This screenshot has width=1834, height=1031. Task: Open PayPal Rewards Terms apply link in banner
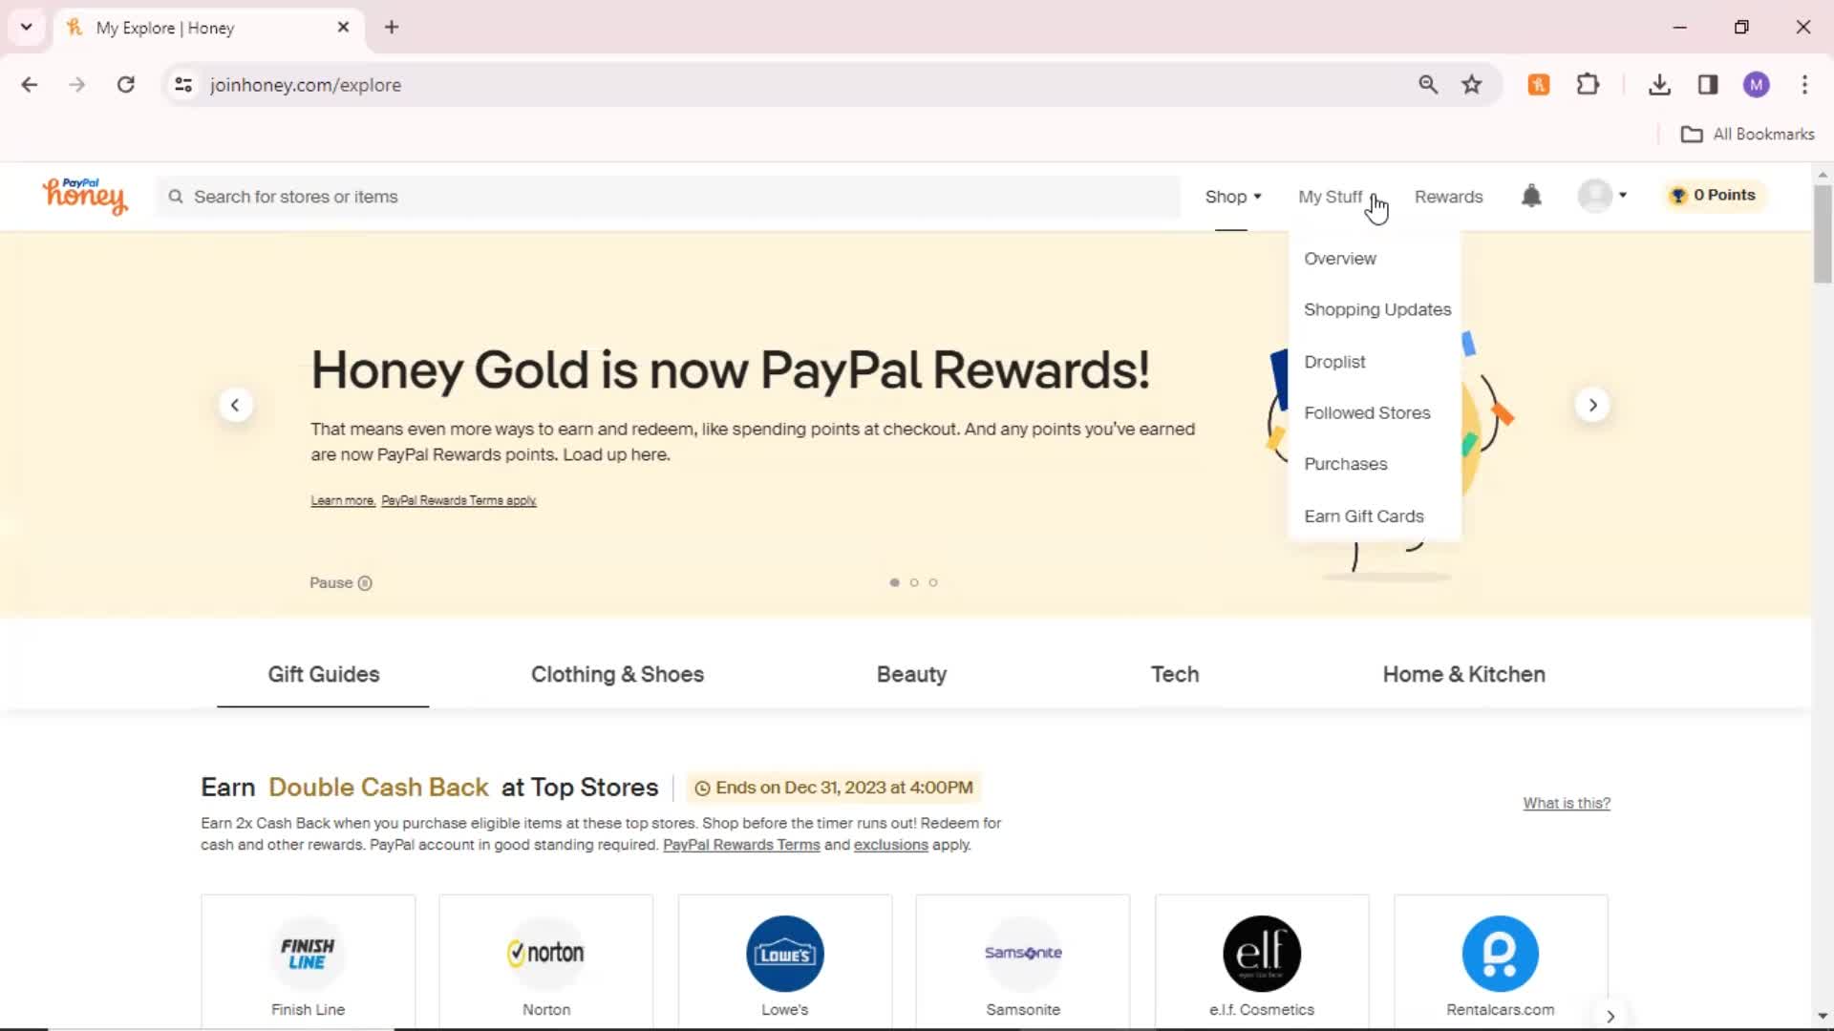(458, 500)
